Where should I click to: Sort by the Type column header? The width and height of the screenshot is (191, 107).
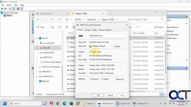[x=156, y=33]
